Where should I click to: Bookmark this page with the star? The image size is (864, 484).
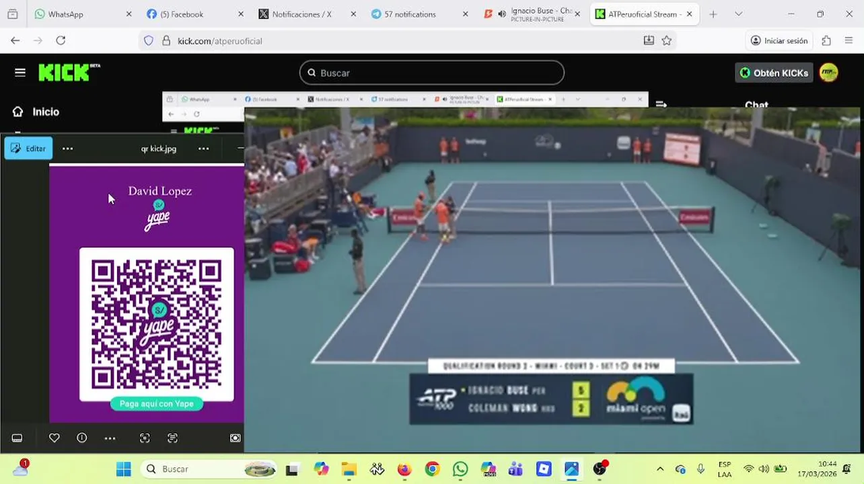666,40
